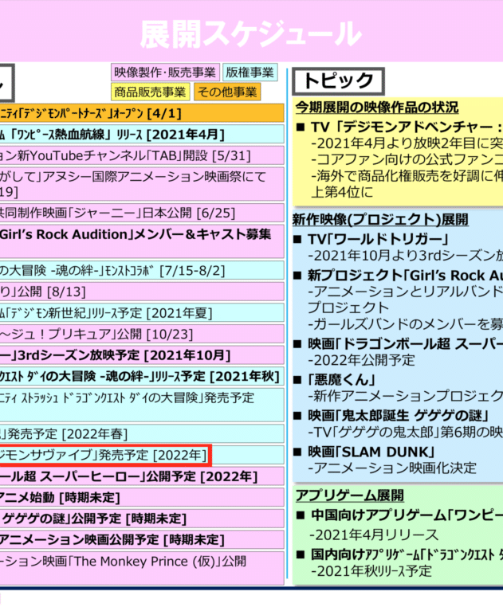This screenshot has width=503, height=611.
Task: Click the 映画「鬼太郎誕生 ゲゲゲの謎」 topic line
Action: 398,416
